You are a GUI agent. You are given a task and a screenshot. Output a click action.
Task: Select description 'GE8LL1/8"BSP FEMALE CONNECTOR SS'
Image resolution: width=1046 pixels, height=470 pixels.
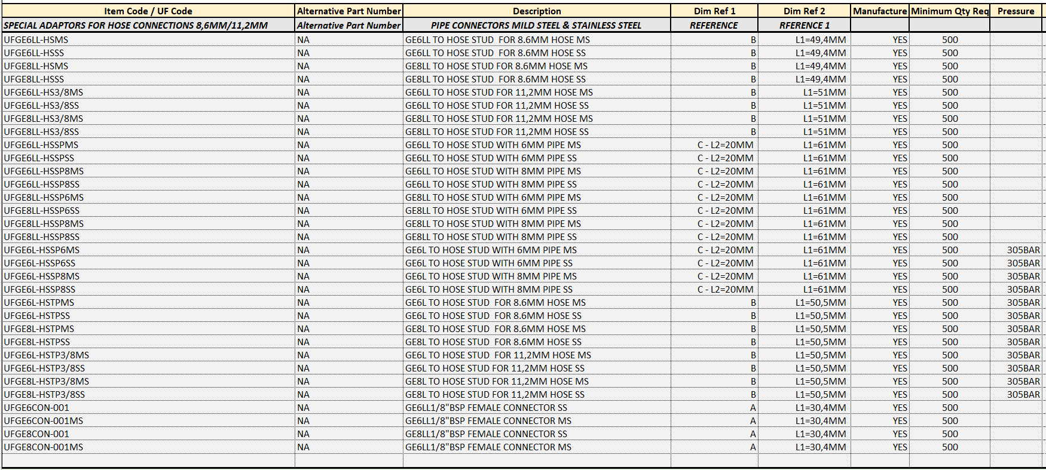pos(486,434)
